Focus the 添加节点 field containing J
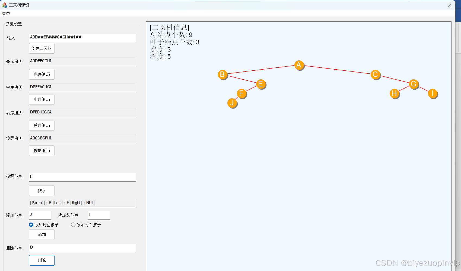Screen dimensions: 461x271 (40, 215)
